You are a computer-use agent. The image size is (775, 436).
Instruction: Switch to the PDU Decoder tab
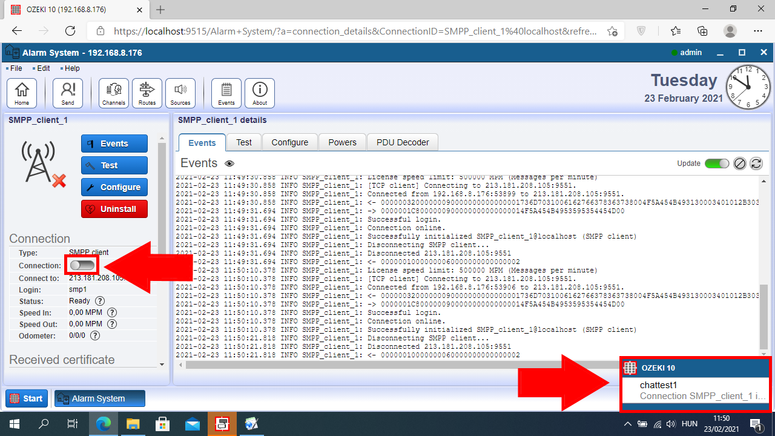[x=403, y=142]
